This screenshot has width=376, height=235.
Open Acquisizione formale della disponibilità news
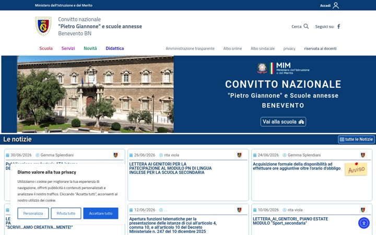pos(297,166)
